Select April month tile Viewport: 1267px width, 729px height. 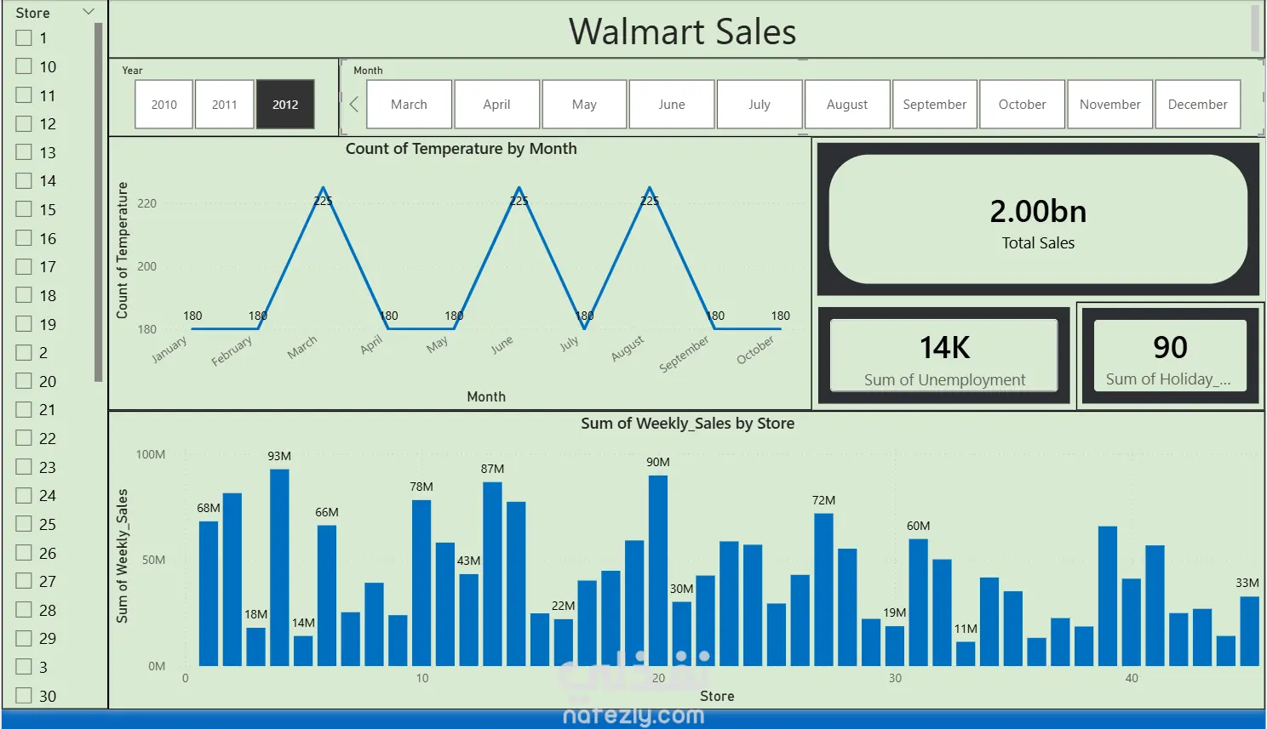click(x=497, y=105)
